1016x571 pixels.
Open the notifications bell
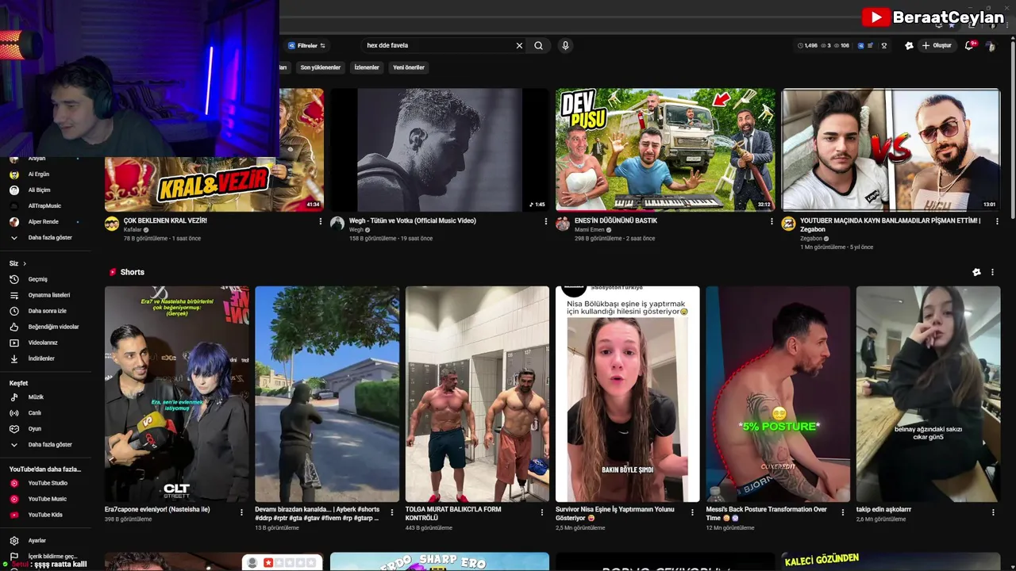pyautogui.click(x=969, y=46)
